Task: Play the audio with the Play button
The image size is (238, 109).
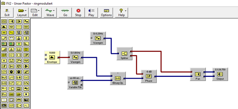Action: point(91,13)
